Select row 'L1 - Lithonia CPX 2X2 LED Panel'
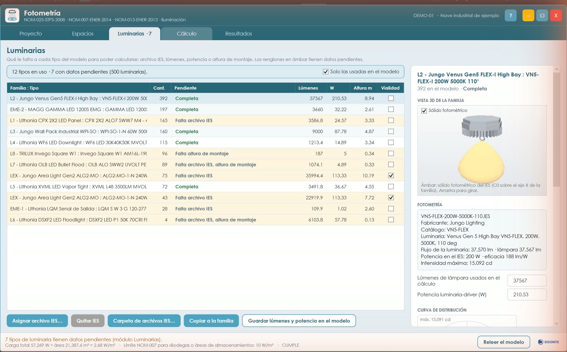This screenshot has width=567, height=352. [x=206, y=120]
